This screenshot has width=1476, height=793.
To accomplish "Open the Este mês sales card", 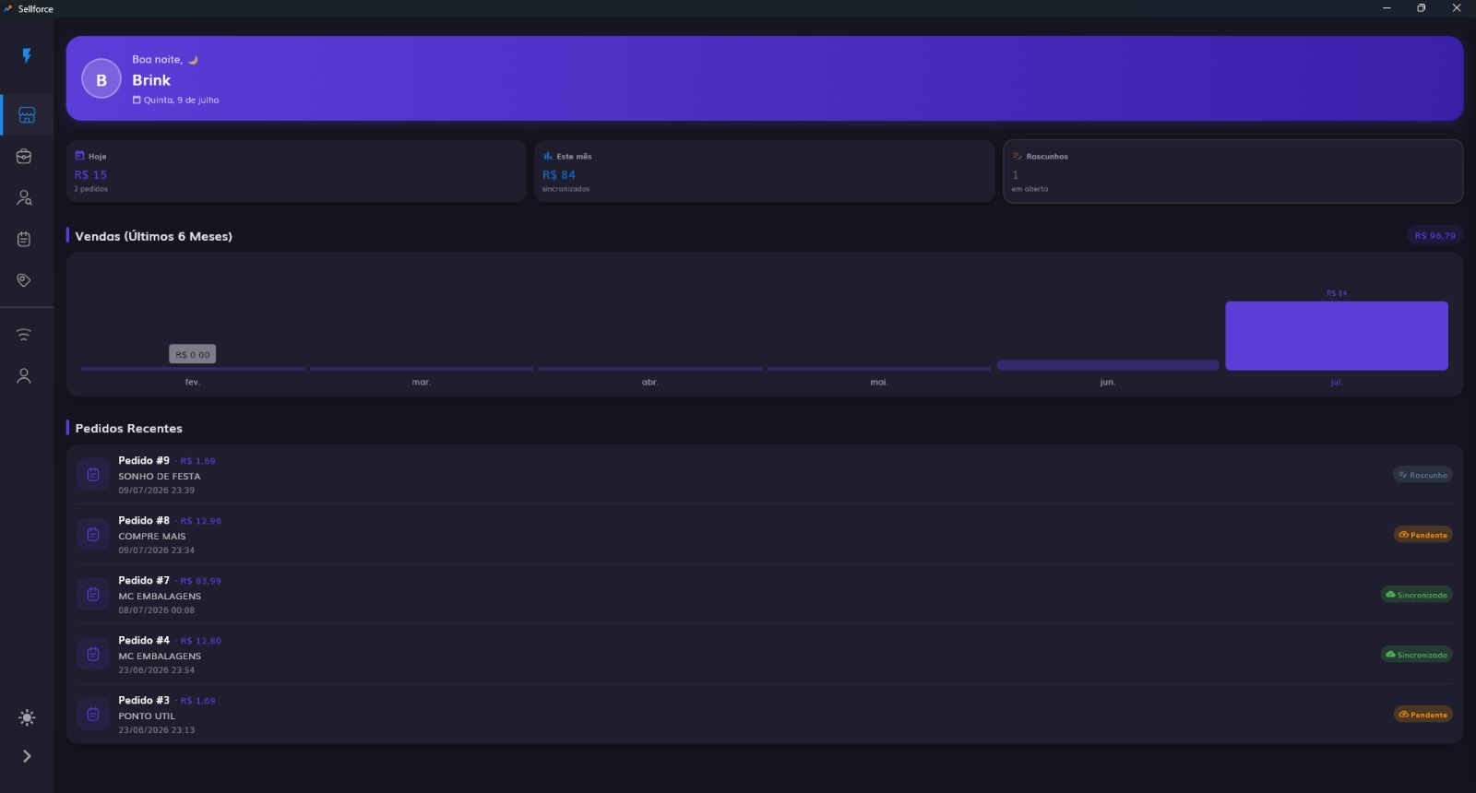I will tap(765, 172).
